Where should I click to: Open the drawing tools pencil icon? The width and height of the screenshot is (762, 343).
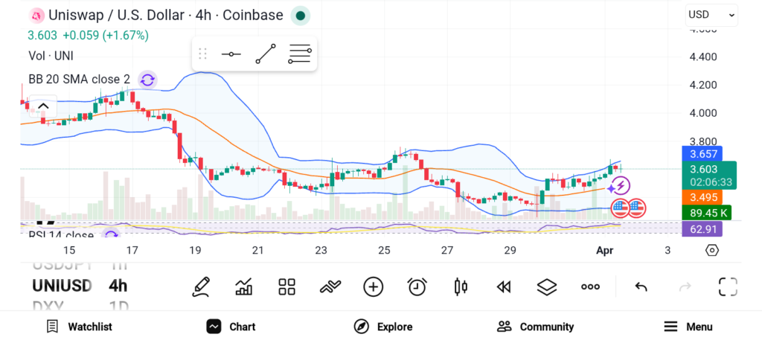[x=200, y=286]
